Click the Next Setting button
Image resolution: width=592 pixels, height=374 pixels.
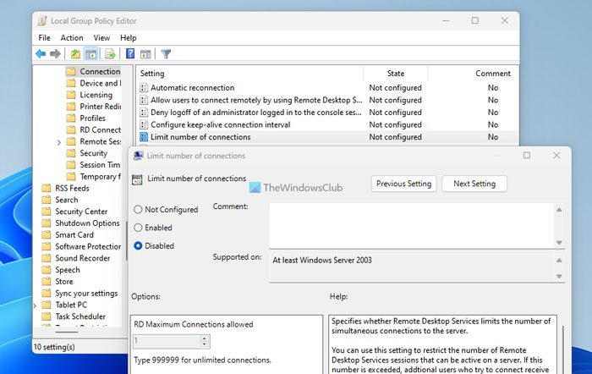(474, 184)
